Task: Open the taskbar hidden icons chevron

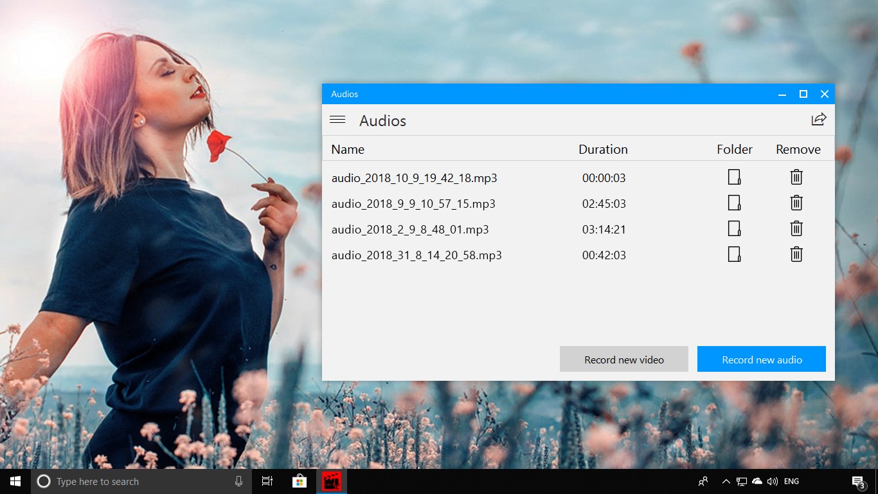Action: click(726, 481)
